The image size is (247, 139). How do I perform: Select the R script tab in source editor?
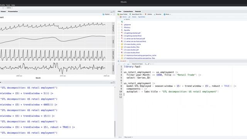click(123, 61)
